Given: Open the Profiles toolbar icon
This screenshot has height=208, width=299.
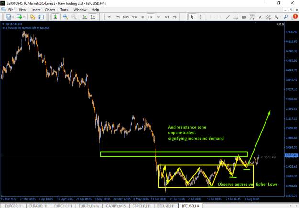Looking at the screenshot, I should pos(9,17).
